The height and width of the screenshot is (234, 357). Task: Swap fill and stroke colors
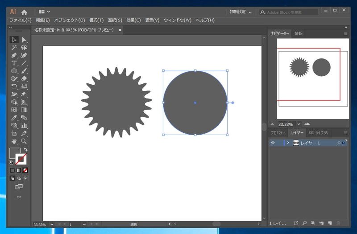[x=25, y=150]
